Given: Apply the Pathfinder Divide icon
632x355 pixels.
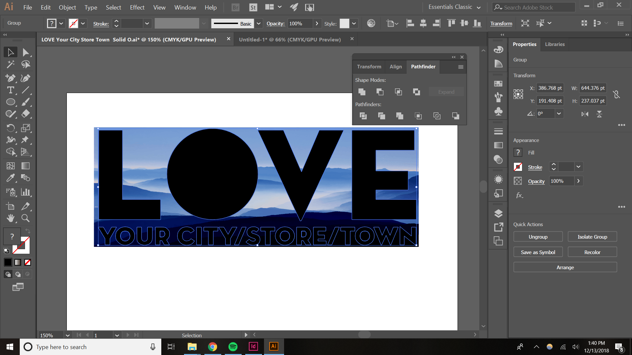Looking at the screenshot, I should (363, 116).
